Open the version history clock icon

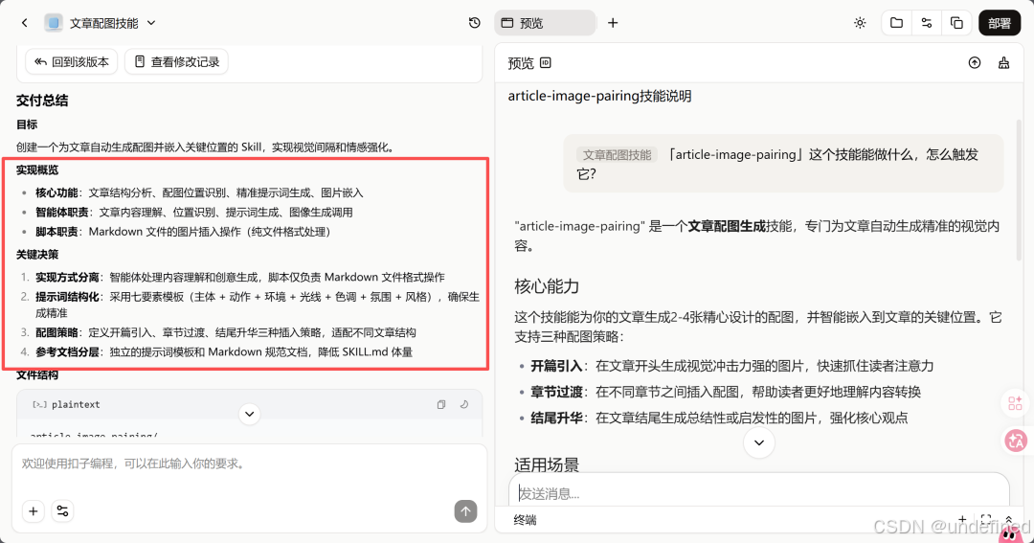point(474,23)
